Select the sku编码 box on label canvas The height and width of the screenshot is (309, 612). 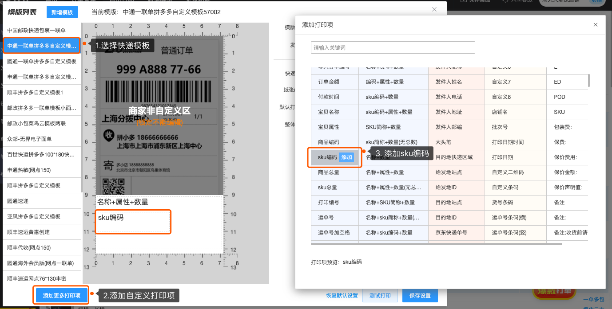pos(133,222)
